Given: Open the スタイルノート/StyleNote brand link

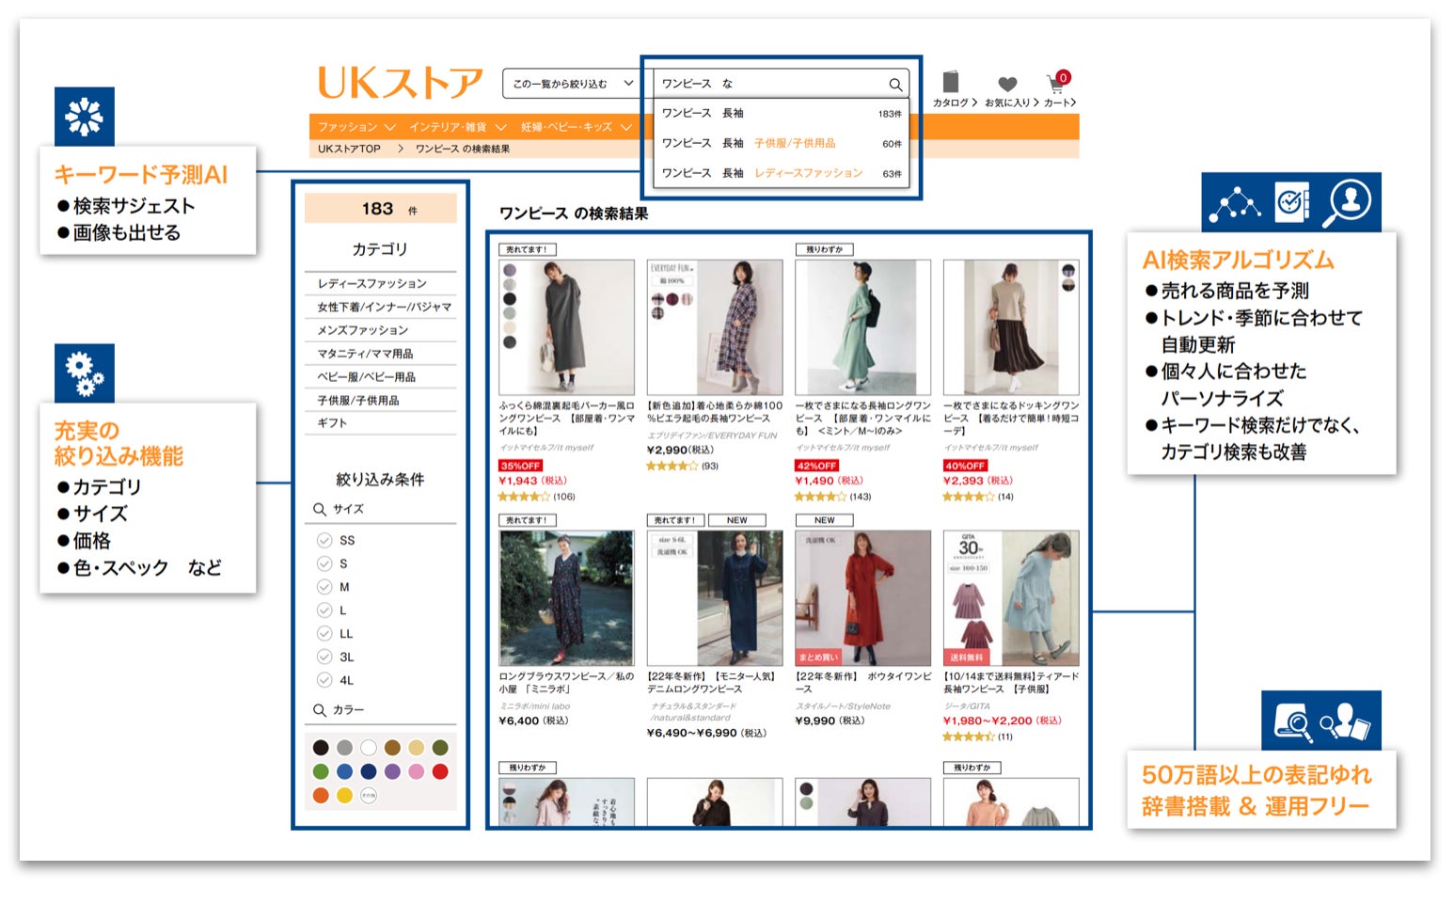Looking at the screenshot, I should coord(843,705).
